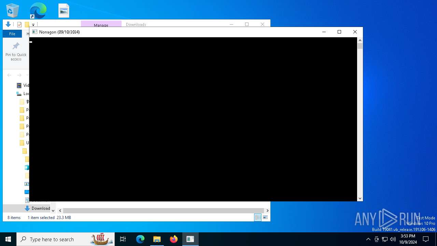Viewport: 437px width, 246px height.
Task: Launch Firefox from the taskbar
Action: click(174, 239)
